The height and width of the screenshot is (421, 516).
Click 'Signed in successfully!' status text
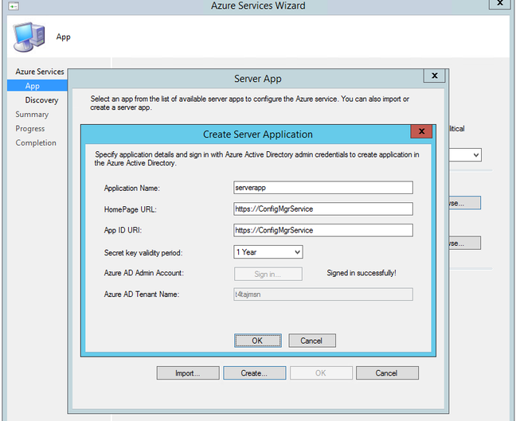[362, 273]
